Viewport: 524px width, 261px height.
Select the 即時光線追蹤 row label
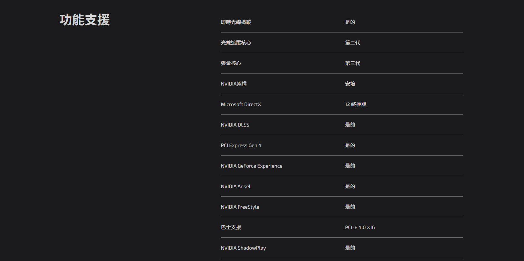[236, 22]
